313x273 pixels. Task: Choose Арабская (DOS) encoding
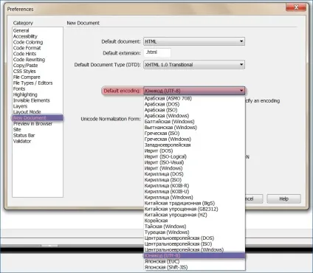(194, 104)
